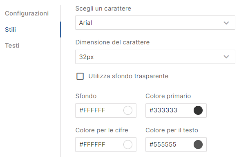Open the gray Colore per il testo swatch
Image resolution: width=239 pixels, height=160 pixels.
click(x=198, y=145)
